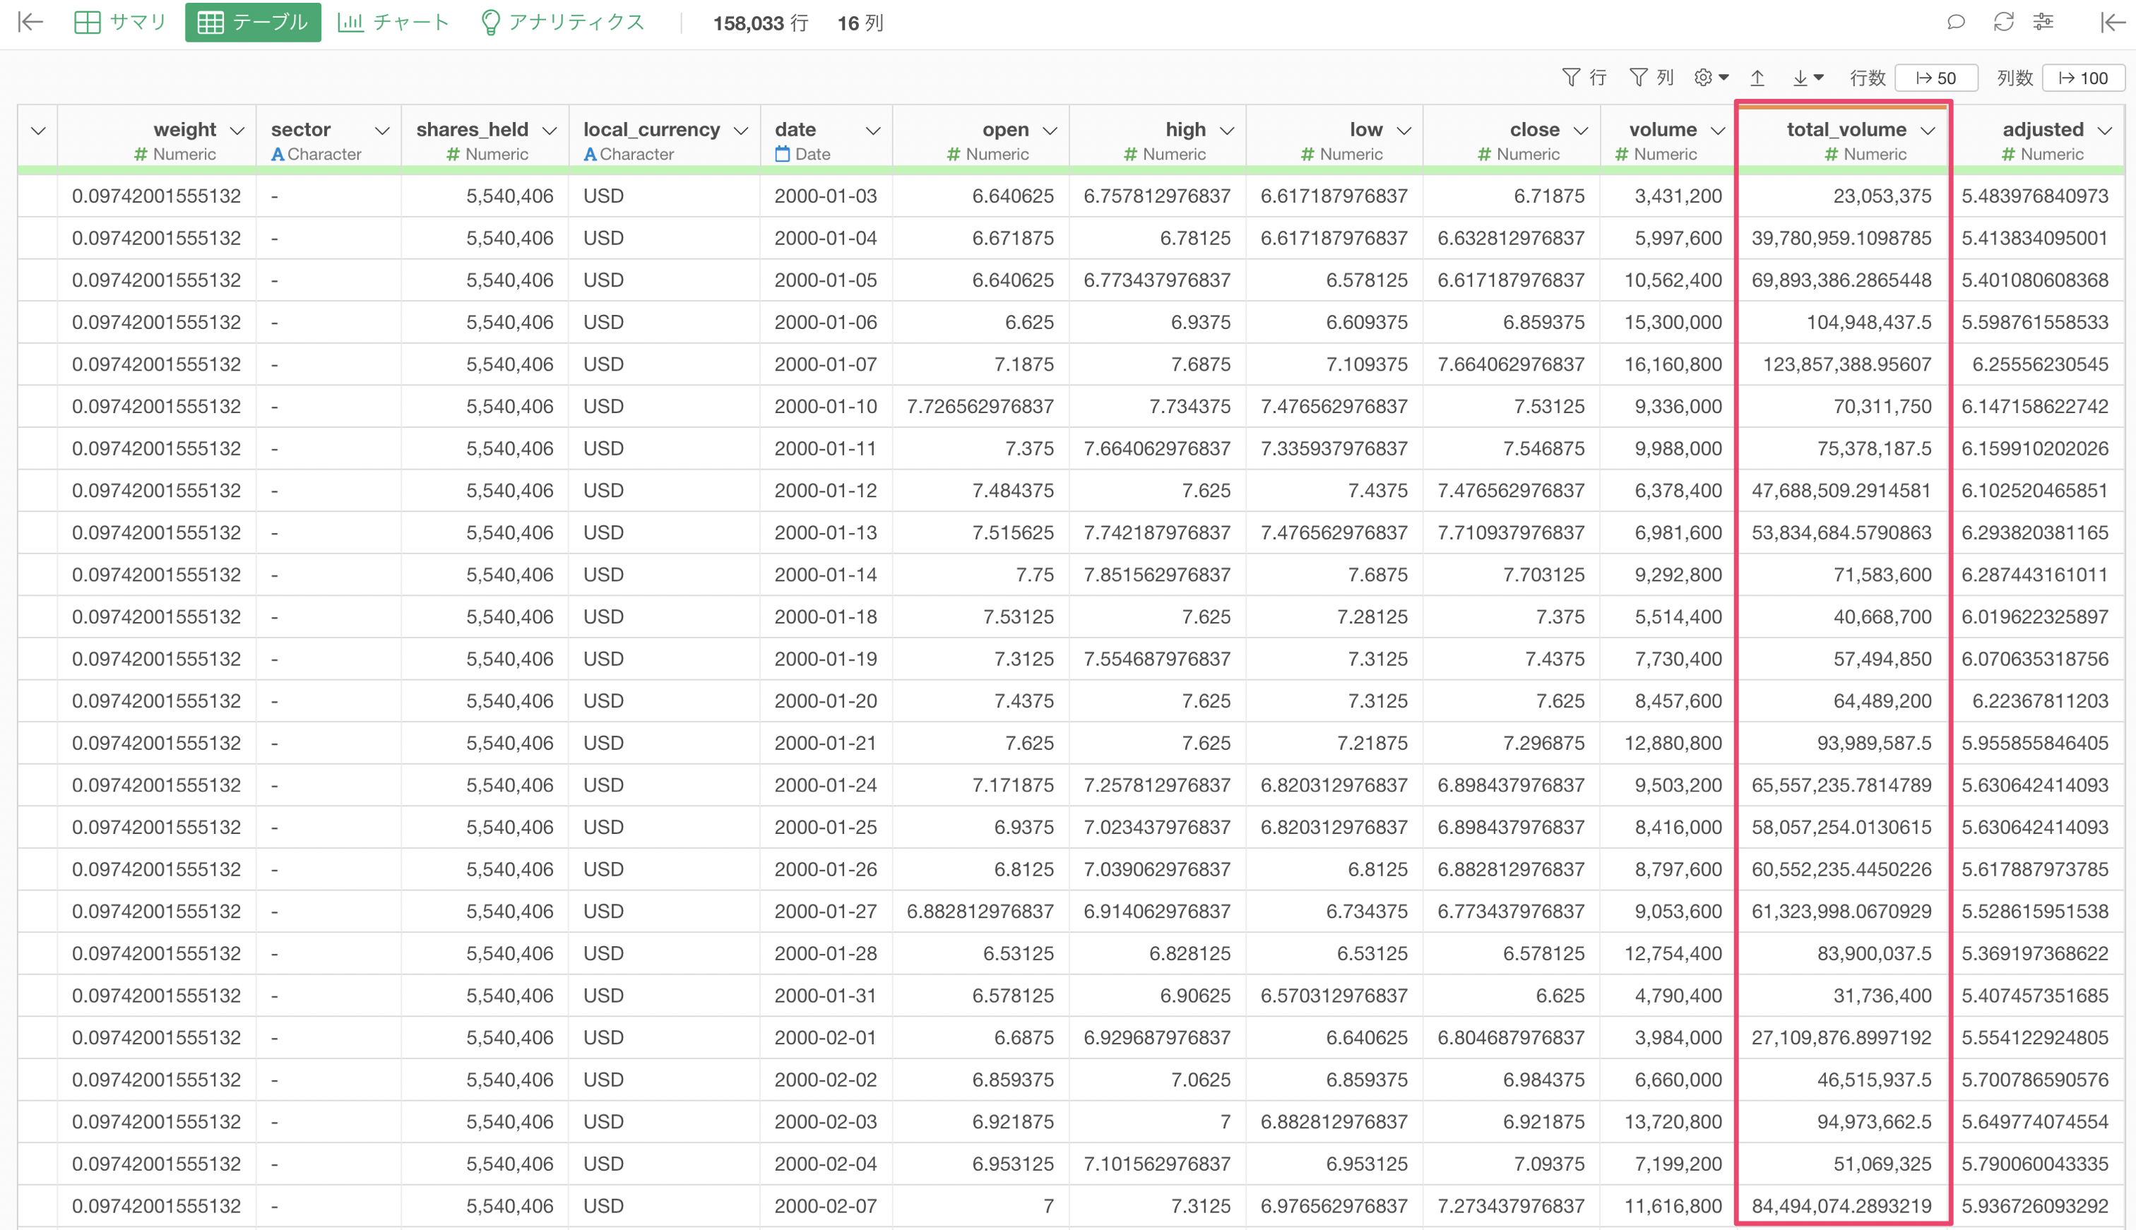This screenshot has height=1230, width=2136.
Task: Switch to the サマリ tab
Action: (120, 22)
